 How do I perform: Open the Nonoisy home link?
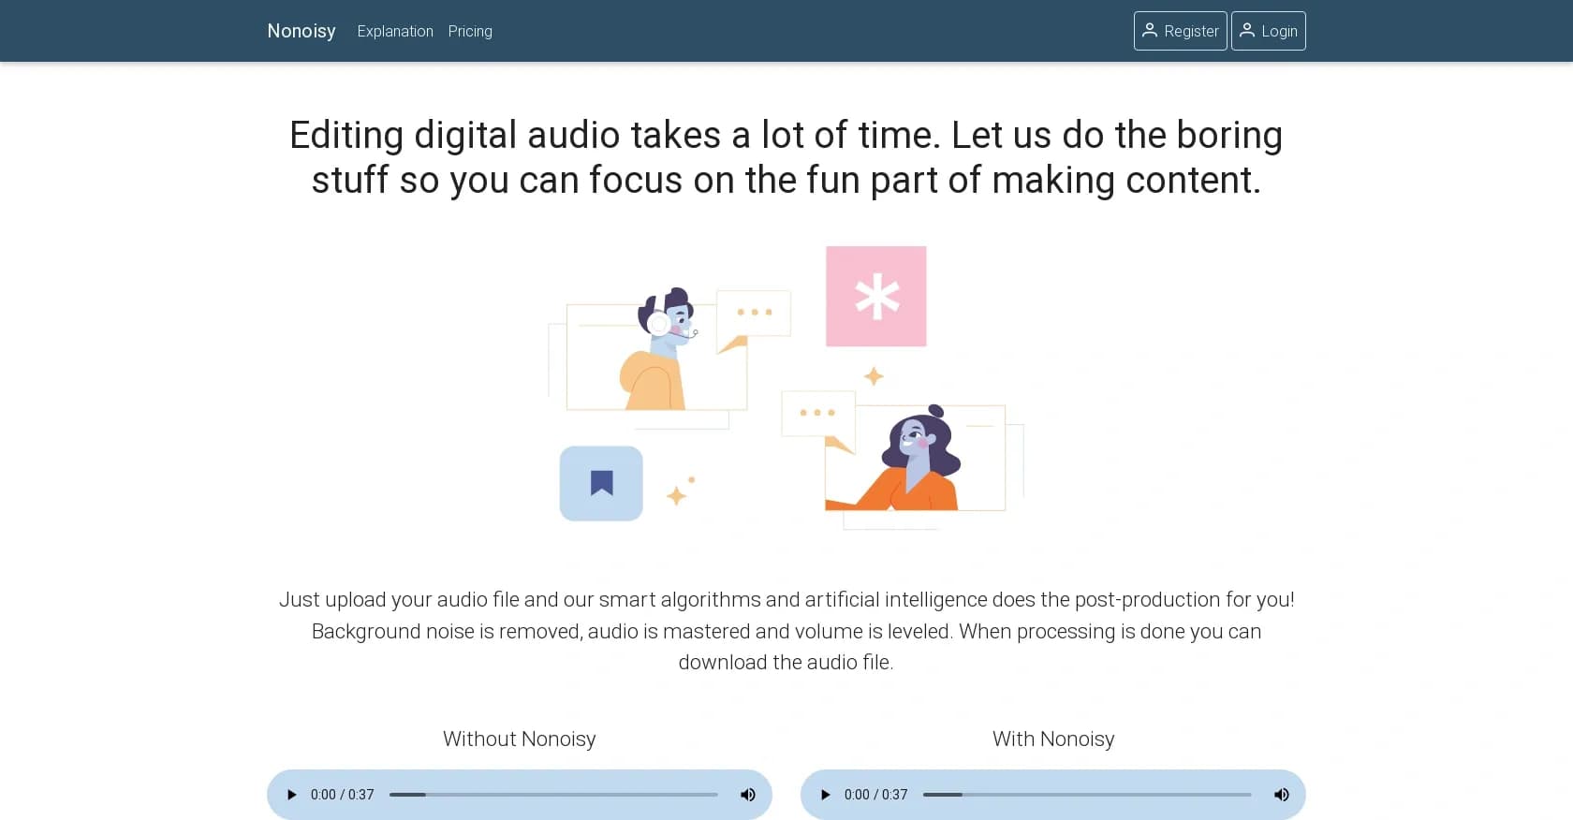click(x=301, y=31)
